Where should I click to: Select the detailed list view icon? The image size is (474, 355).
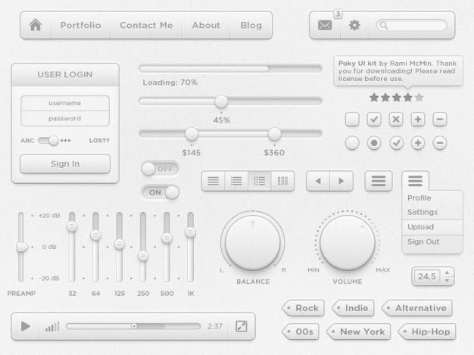pyautogui.click(x=260, y=181)
